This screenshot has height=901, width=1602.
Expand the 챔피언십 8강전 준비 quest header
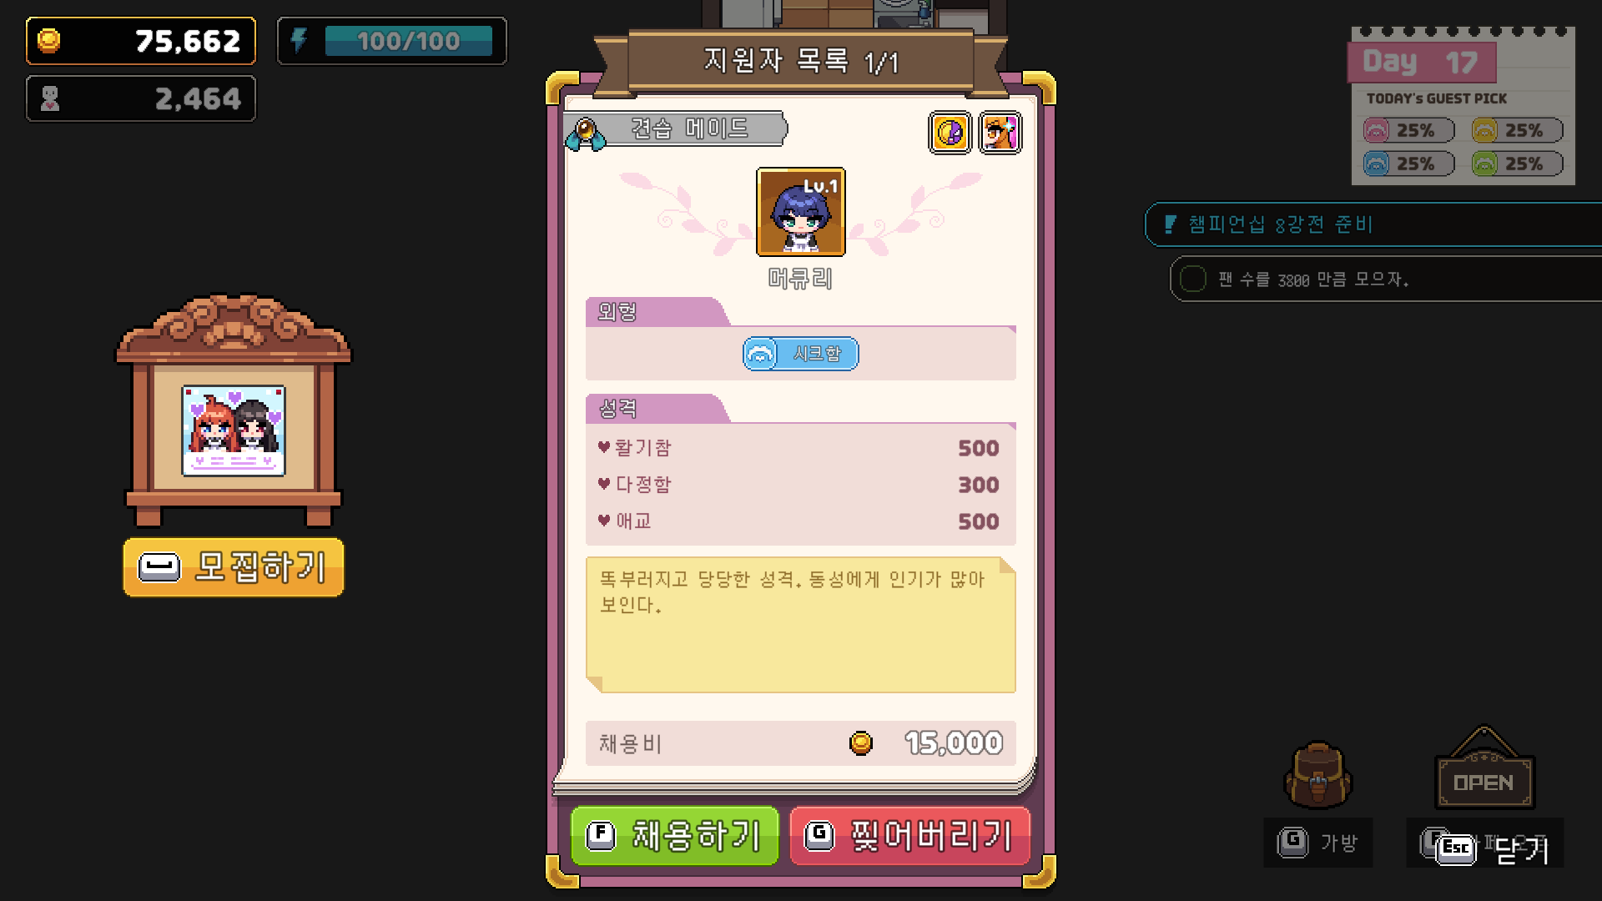[x=1373, y=224]
